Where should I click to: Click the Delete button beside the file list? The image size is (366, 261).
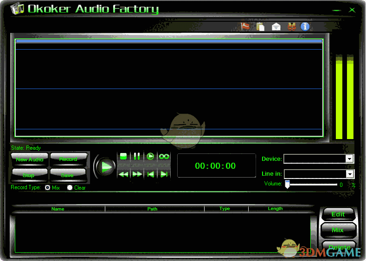point(340,247)
